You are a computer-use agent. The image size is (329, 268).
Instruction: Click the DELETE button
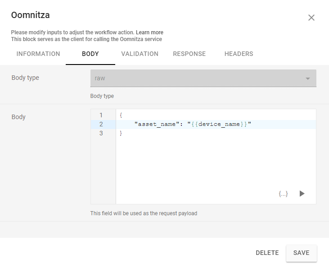(x=267, y=253)
